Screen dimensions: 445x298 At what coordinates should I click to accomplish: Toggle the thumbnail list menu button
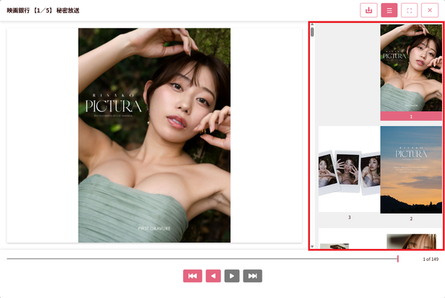pos(389,10)
